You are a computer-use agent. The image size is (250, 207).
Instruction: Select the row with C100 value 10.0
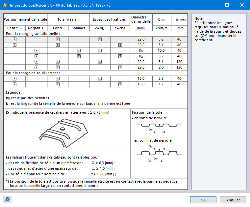(95, 51)
